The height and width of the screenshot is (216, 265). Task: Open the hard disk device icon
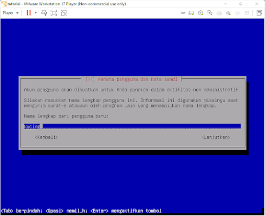[191, 13]
